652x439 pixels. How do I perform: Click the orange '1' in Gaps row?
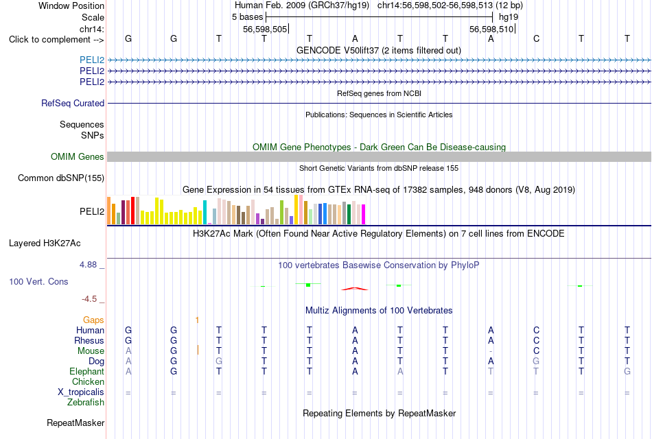pyautogui.click(x=197, y=320)
